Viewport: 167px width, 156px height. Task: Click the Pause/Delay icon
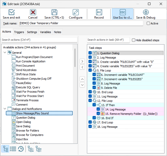[x=14, y=83]
